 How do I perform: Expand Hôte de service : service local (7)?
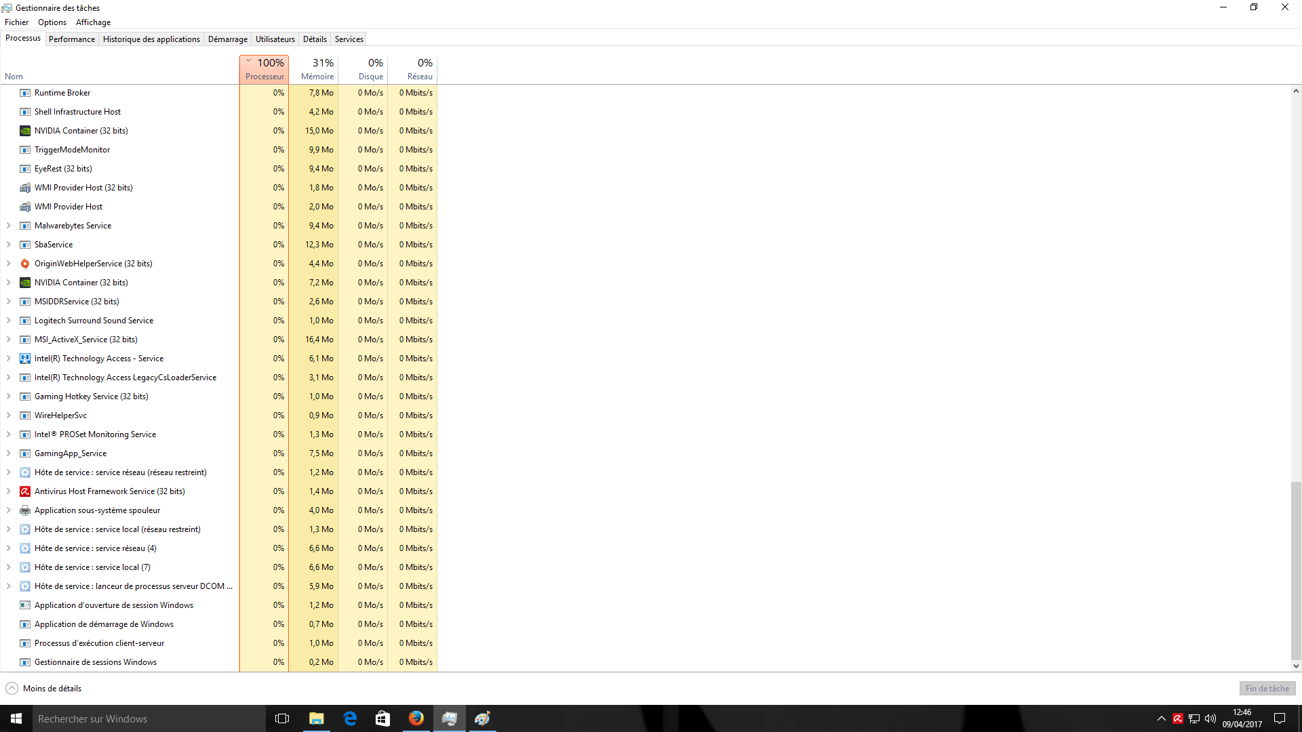pyautogui.click(x=8, y=567)
